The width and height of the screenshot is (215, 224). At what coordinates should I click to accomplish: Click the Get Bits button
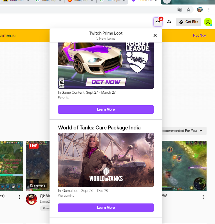[189, 22]
